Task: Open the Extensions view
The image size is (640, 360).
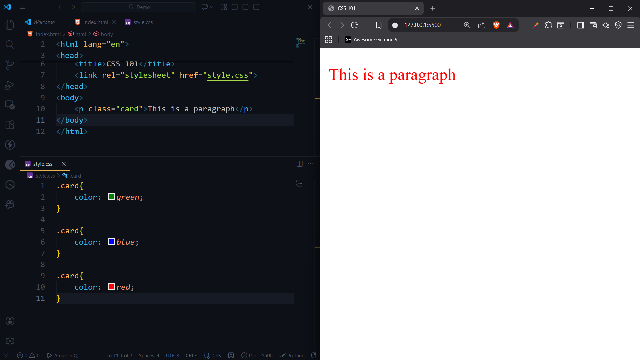Action: (x=10, y=125)
